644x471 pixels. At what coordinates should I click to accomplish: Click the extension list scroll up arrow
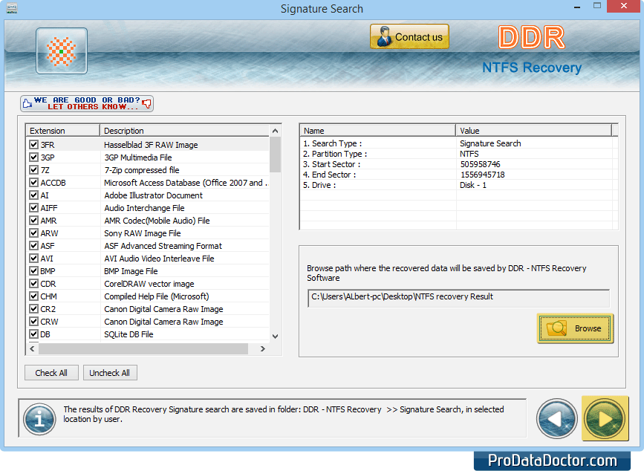click(275, 131)
